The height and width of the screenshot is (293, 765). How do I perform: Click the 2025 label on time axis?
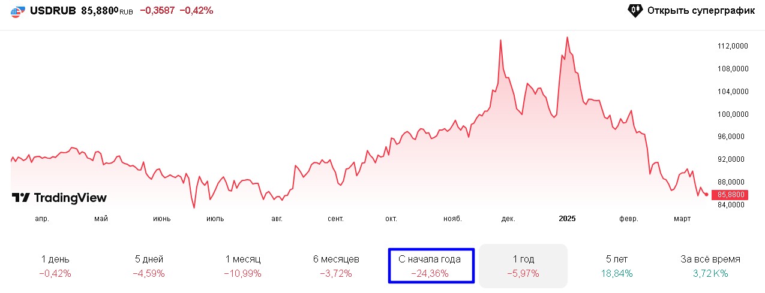point(566,219)
